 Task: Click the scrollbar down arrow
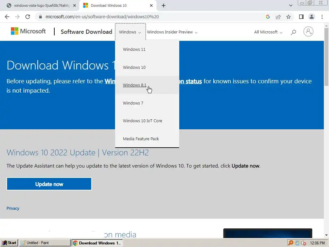pos(326,235)
